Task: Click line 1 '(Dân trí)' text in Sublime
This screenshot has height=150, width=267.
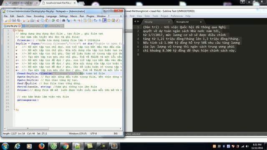Action: pyautogui.click(x=151, y=27)
